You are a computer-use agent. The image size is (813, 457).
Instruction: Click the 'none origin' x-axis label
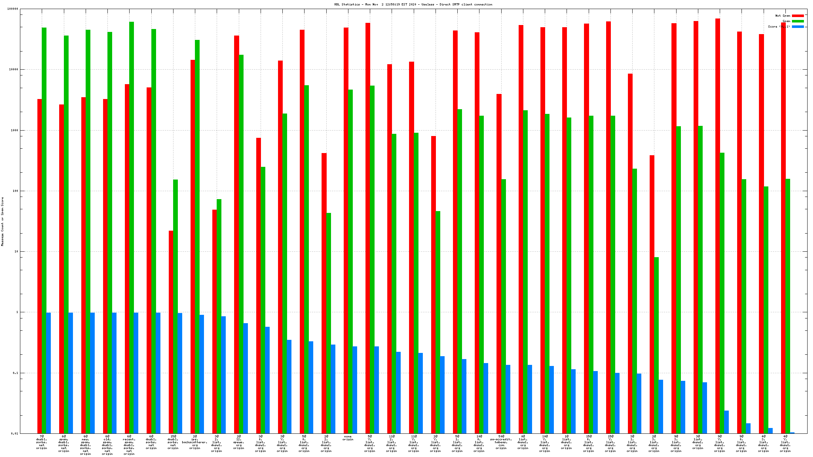click(x=348, y=438)
